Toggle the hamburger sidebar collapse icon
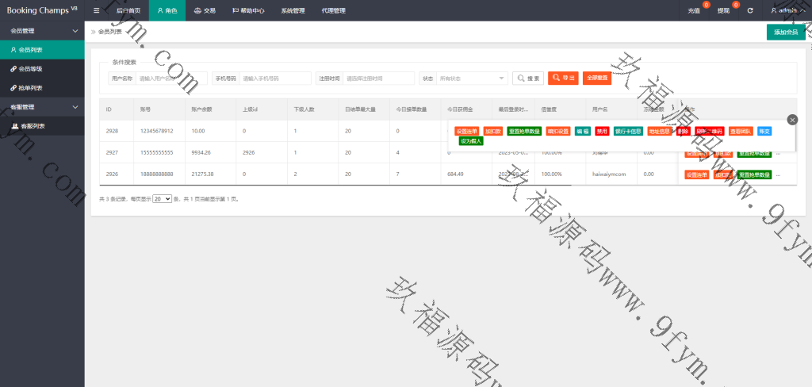 click(97, 10)
